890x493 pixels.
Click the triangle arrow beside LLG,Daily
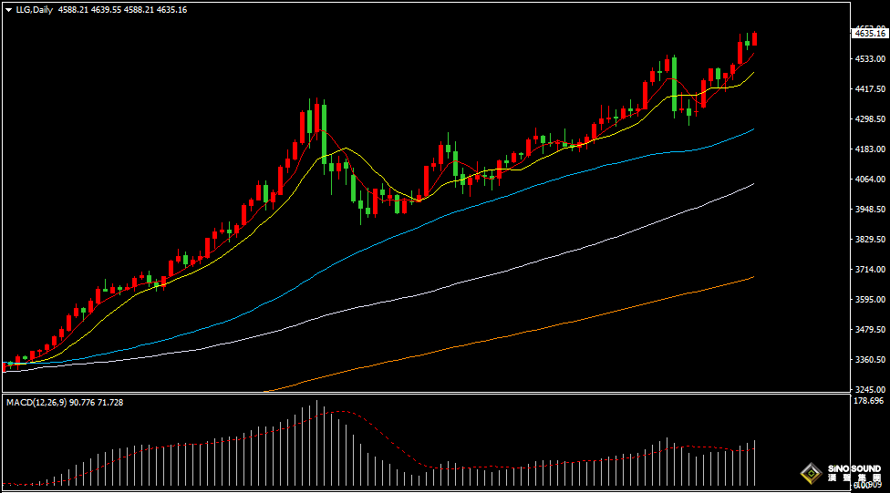coord(8,9)
